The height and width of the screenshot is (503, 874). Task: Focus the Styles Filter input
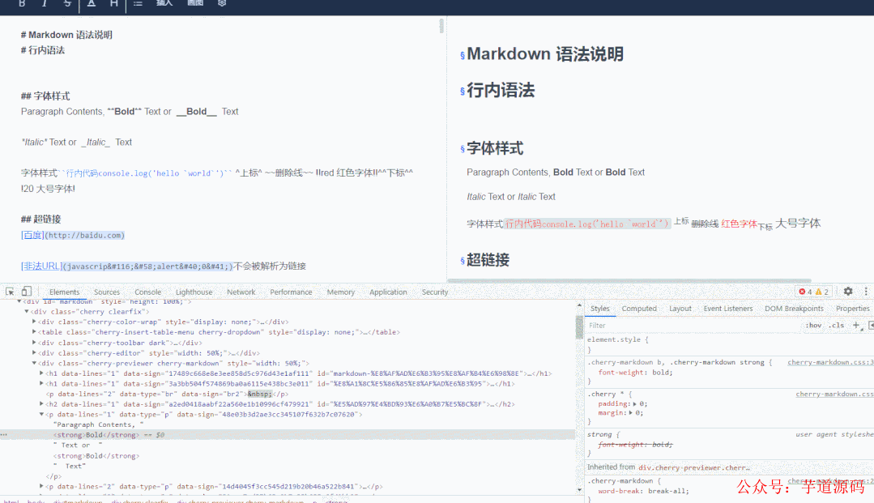coord(691,325)
